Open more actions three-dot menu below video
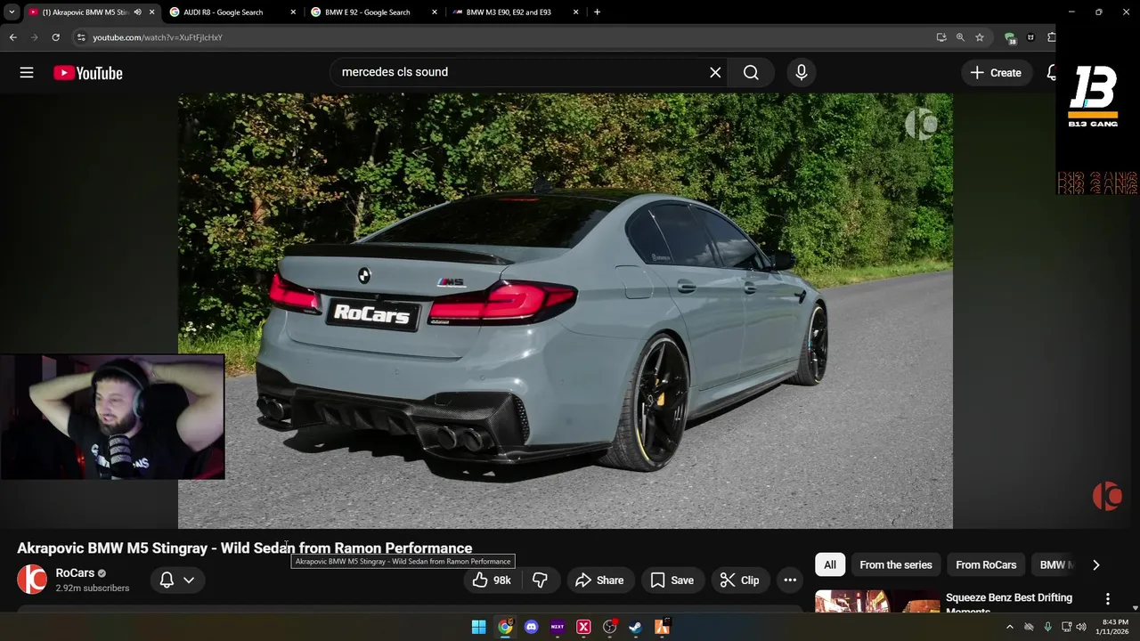 pyautogui.click(x=790, y=580)
